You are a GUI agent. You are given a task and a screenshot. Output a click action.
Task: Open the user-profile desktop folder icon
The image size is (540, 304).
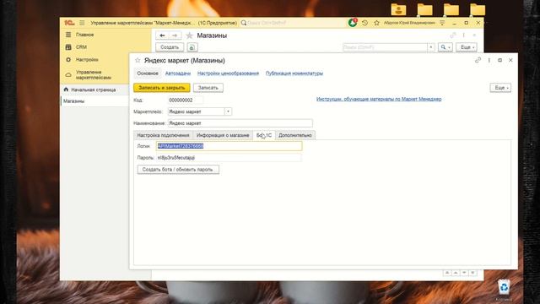(x=399, y=9)
